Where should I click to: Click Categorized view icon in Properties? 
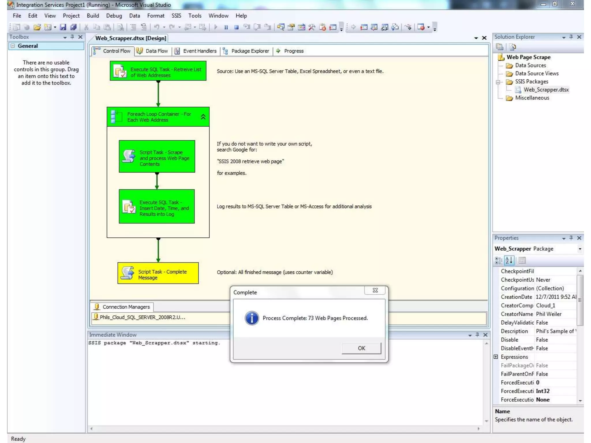coord(498,260)
